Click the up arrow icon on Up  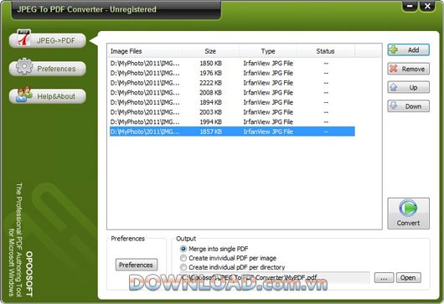394,87
